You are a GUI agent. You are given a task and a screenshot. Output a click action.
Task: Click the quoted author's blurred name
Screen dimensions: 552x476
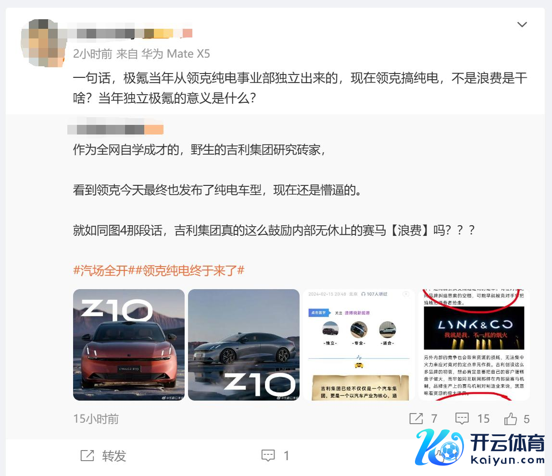coord(115,129)
